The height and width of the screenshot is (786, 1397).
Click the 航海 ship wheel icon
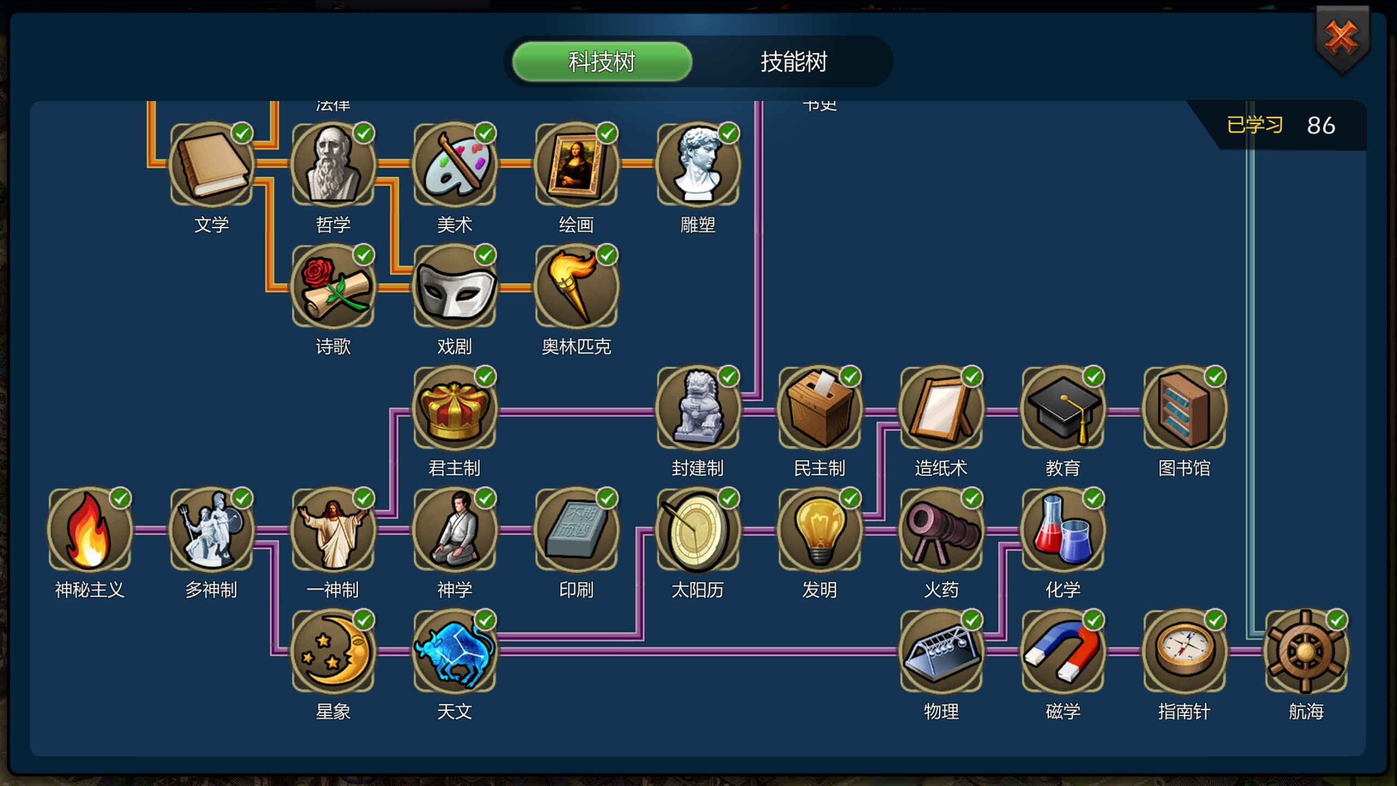click(1306, 651)
